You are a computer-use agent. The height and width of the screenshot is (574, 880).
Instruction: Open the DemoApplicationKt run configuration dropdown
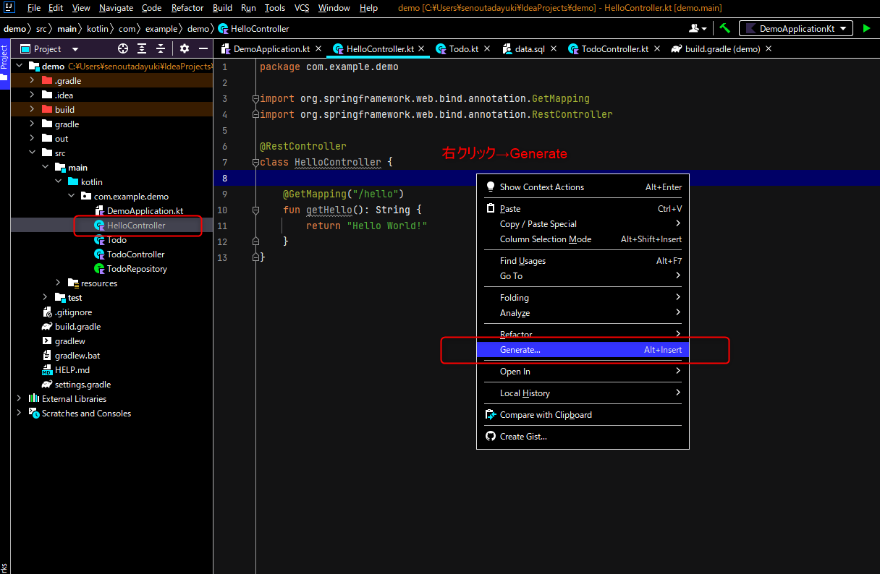pyautogui.click(x=796, y=28)
